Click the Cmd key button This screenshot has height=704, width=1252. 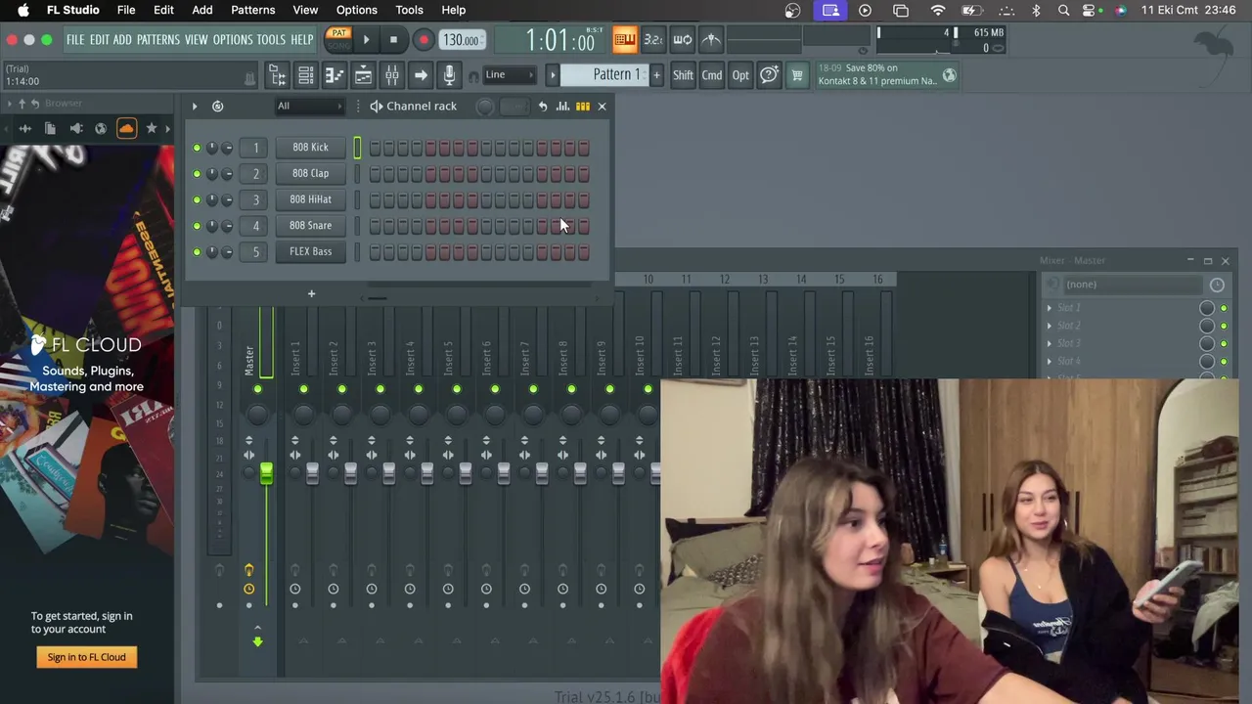coord(712,75)
